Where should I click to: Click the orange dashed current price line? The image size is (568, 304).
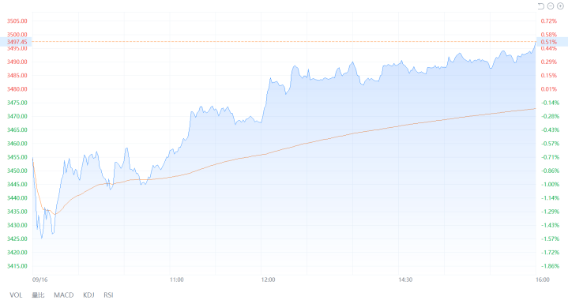284,42
